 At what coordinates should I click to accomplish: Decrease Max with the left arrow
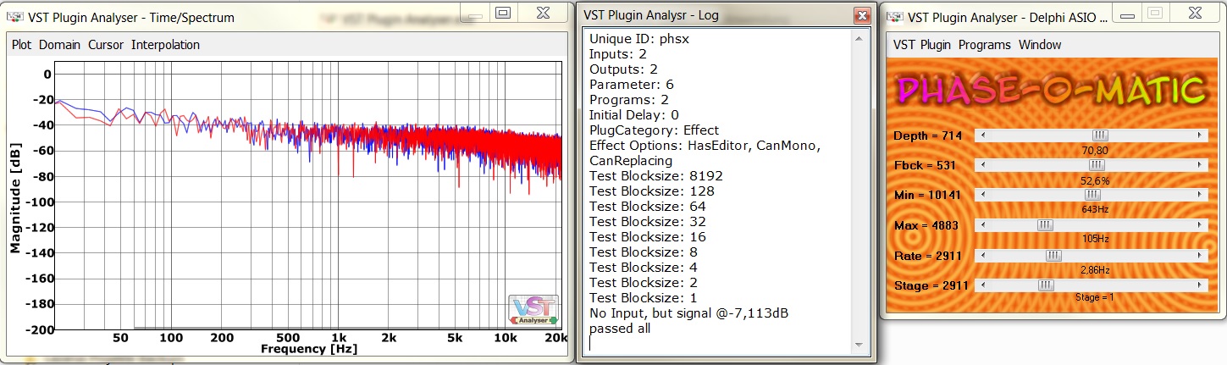coord(981,225)
